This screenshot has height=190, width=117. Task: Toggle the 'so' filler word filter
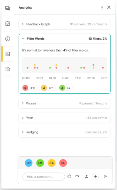[66, 88]
